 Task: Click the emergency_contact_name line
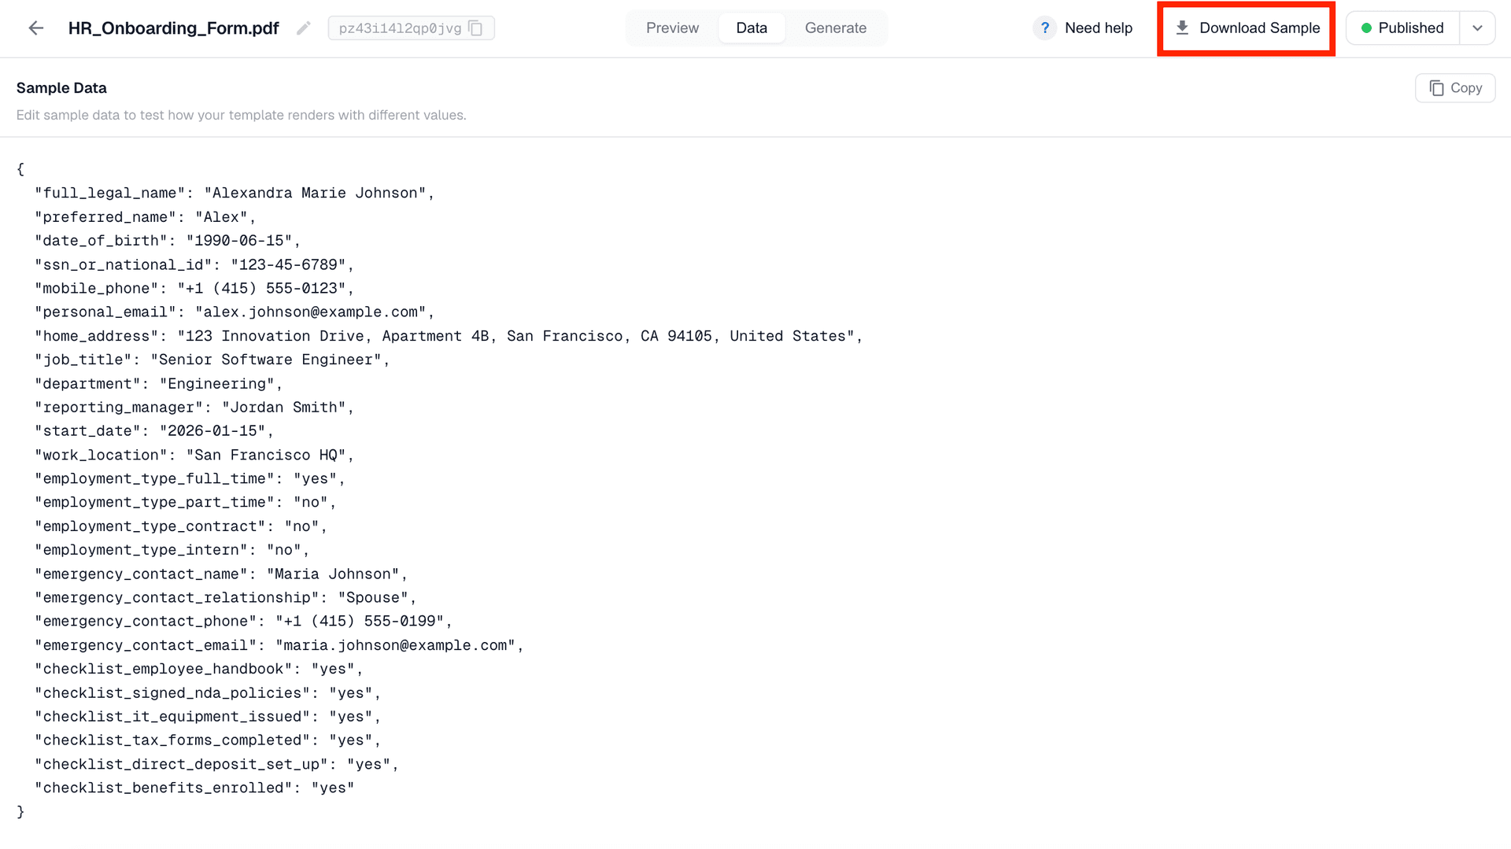coord(220,574)
